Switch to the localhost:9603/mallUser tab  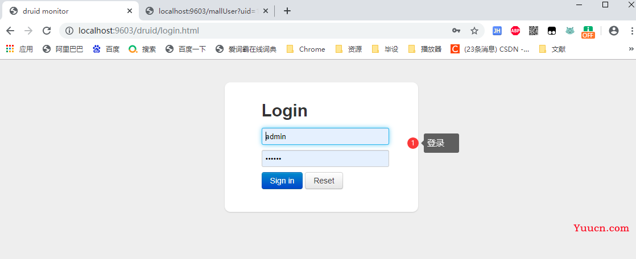[x=207, y=11]
